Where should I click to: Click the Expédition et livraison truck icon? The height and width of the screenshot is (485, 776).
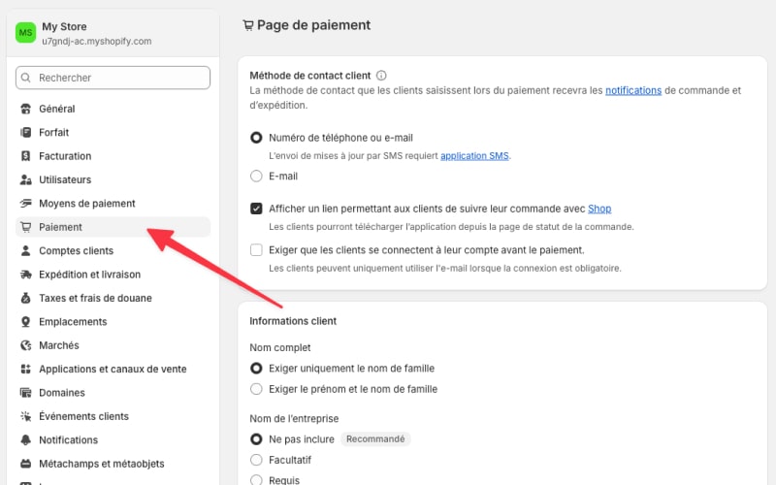click(x=26, y=275)
